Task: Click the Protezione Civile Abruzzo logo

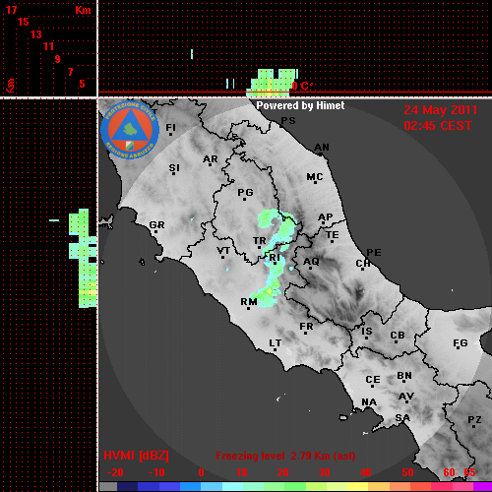Action: 130,130
